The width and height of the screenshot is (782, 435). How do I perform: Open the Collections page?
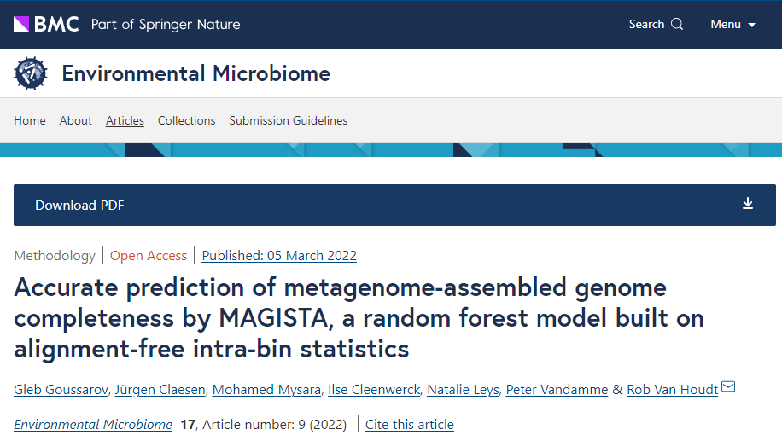[x=186, y=120]
